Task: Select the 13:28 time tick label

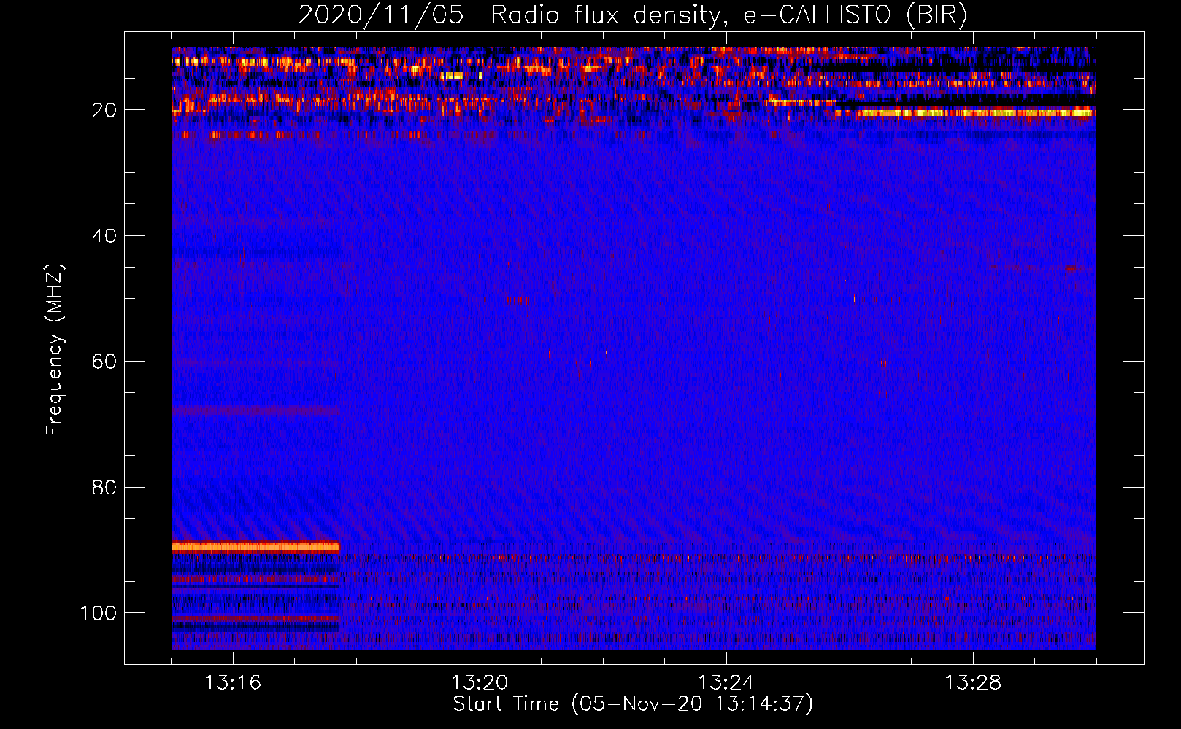Action: (973, 683)
